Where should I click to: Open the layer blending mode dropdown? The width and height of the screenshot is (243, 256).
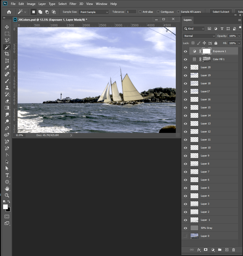tap(199, 36)
